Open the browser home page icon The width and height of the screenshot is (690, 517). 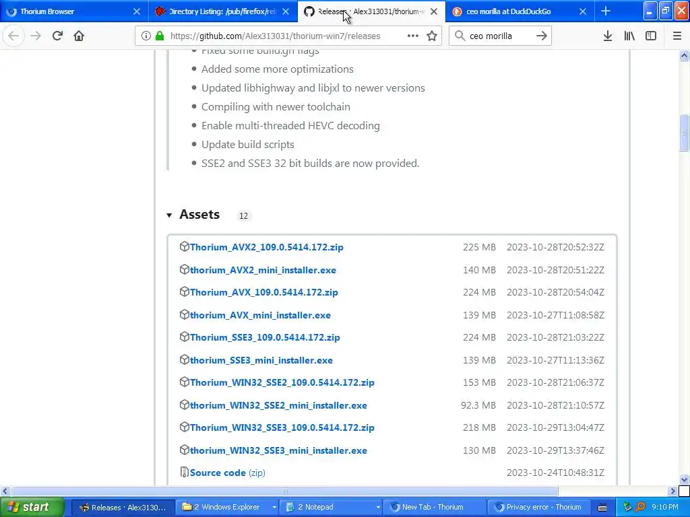(x=79, y=36)
